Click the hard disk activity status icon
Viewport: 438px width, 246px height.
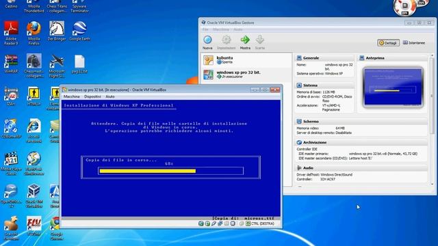pyautogui.click(x=201, y=223)
